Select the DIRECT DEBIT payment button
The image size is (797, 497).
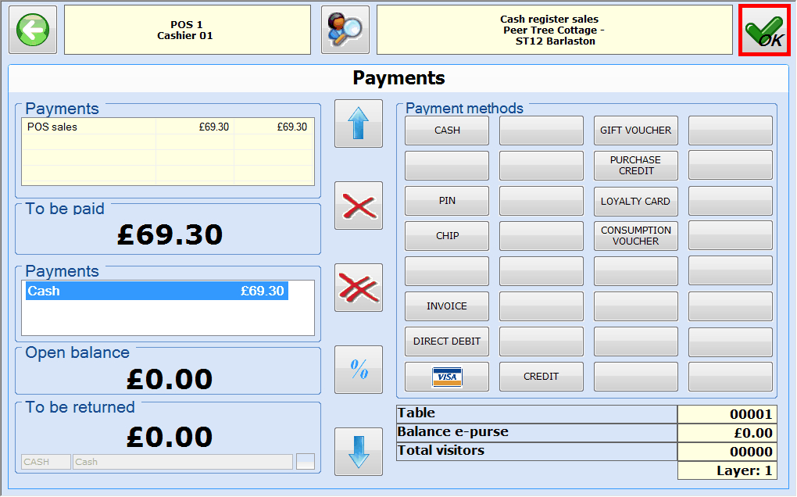pyautogui.click(x=447, y=341)
